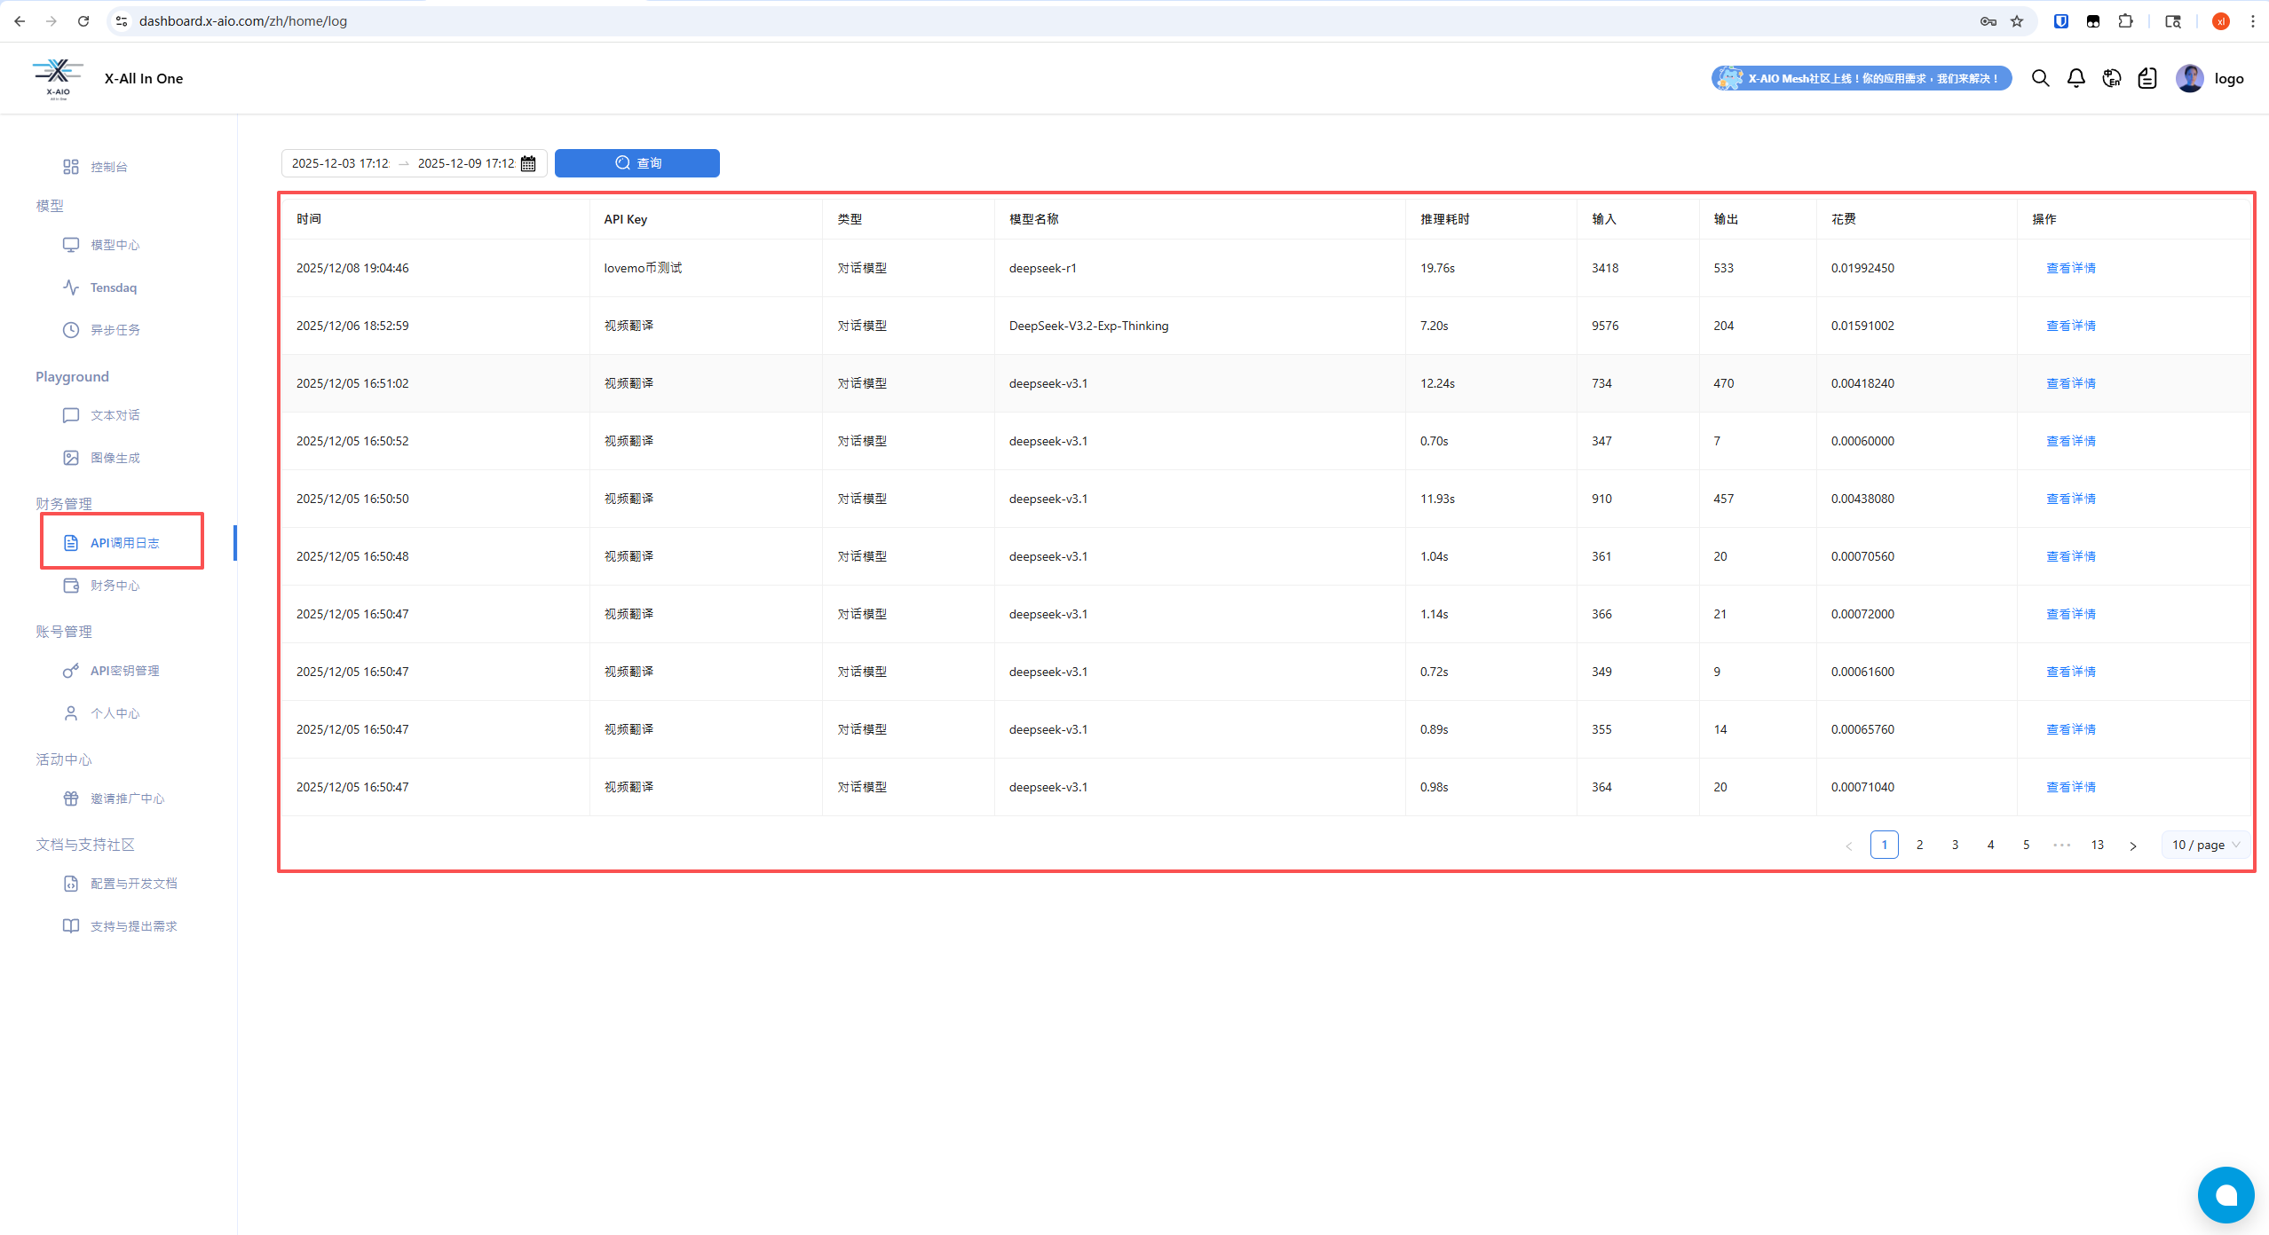
Task: Click the search magnifier icon in header
Action: coord(2040,78)
